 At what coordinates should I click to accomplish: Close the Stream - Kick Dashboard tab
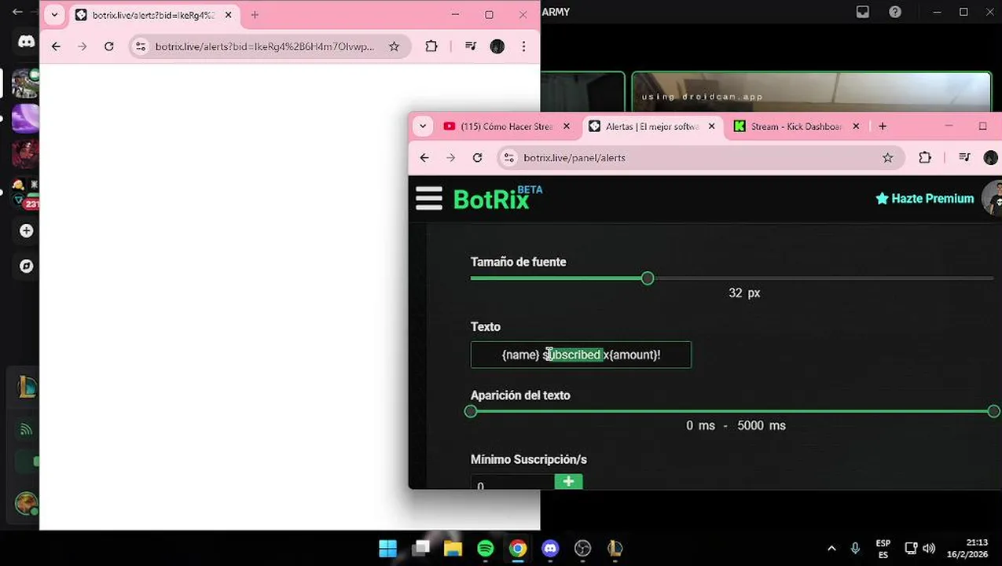(x=856, y=126)
